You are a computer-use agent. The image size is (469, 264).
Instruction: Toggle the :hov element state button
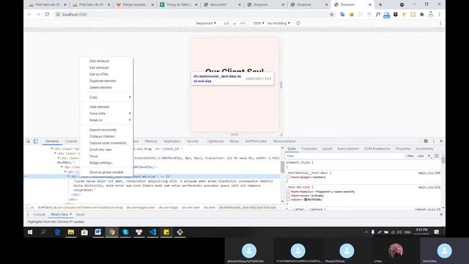pos(410,156)
